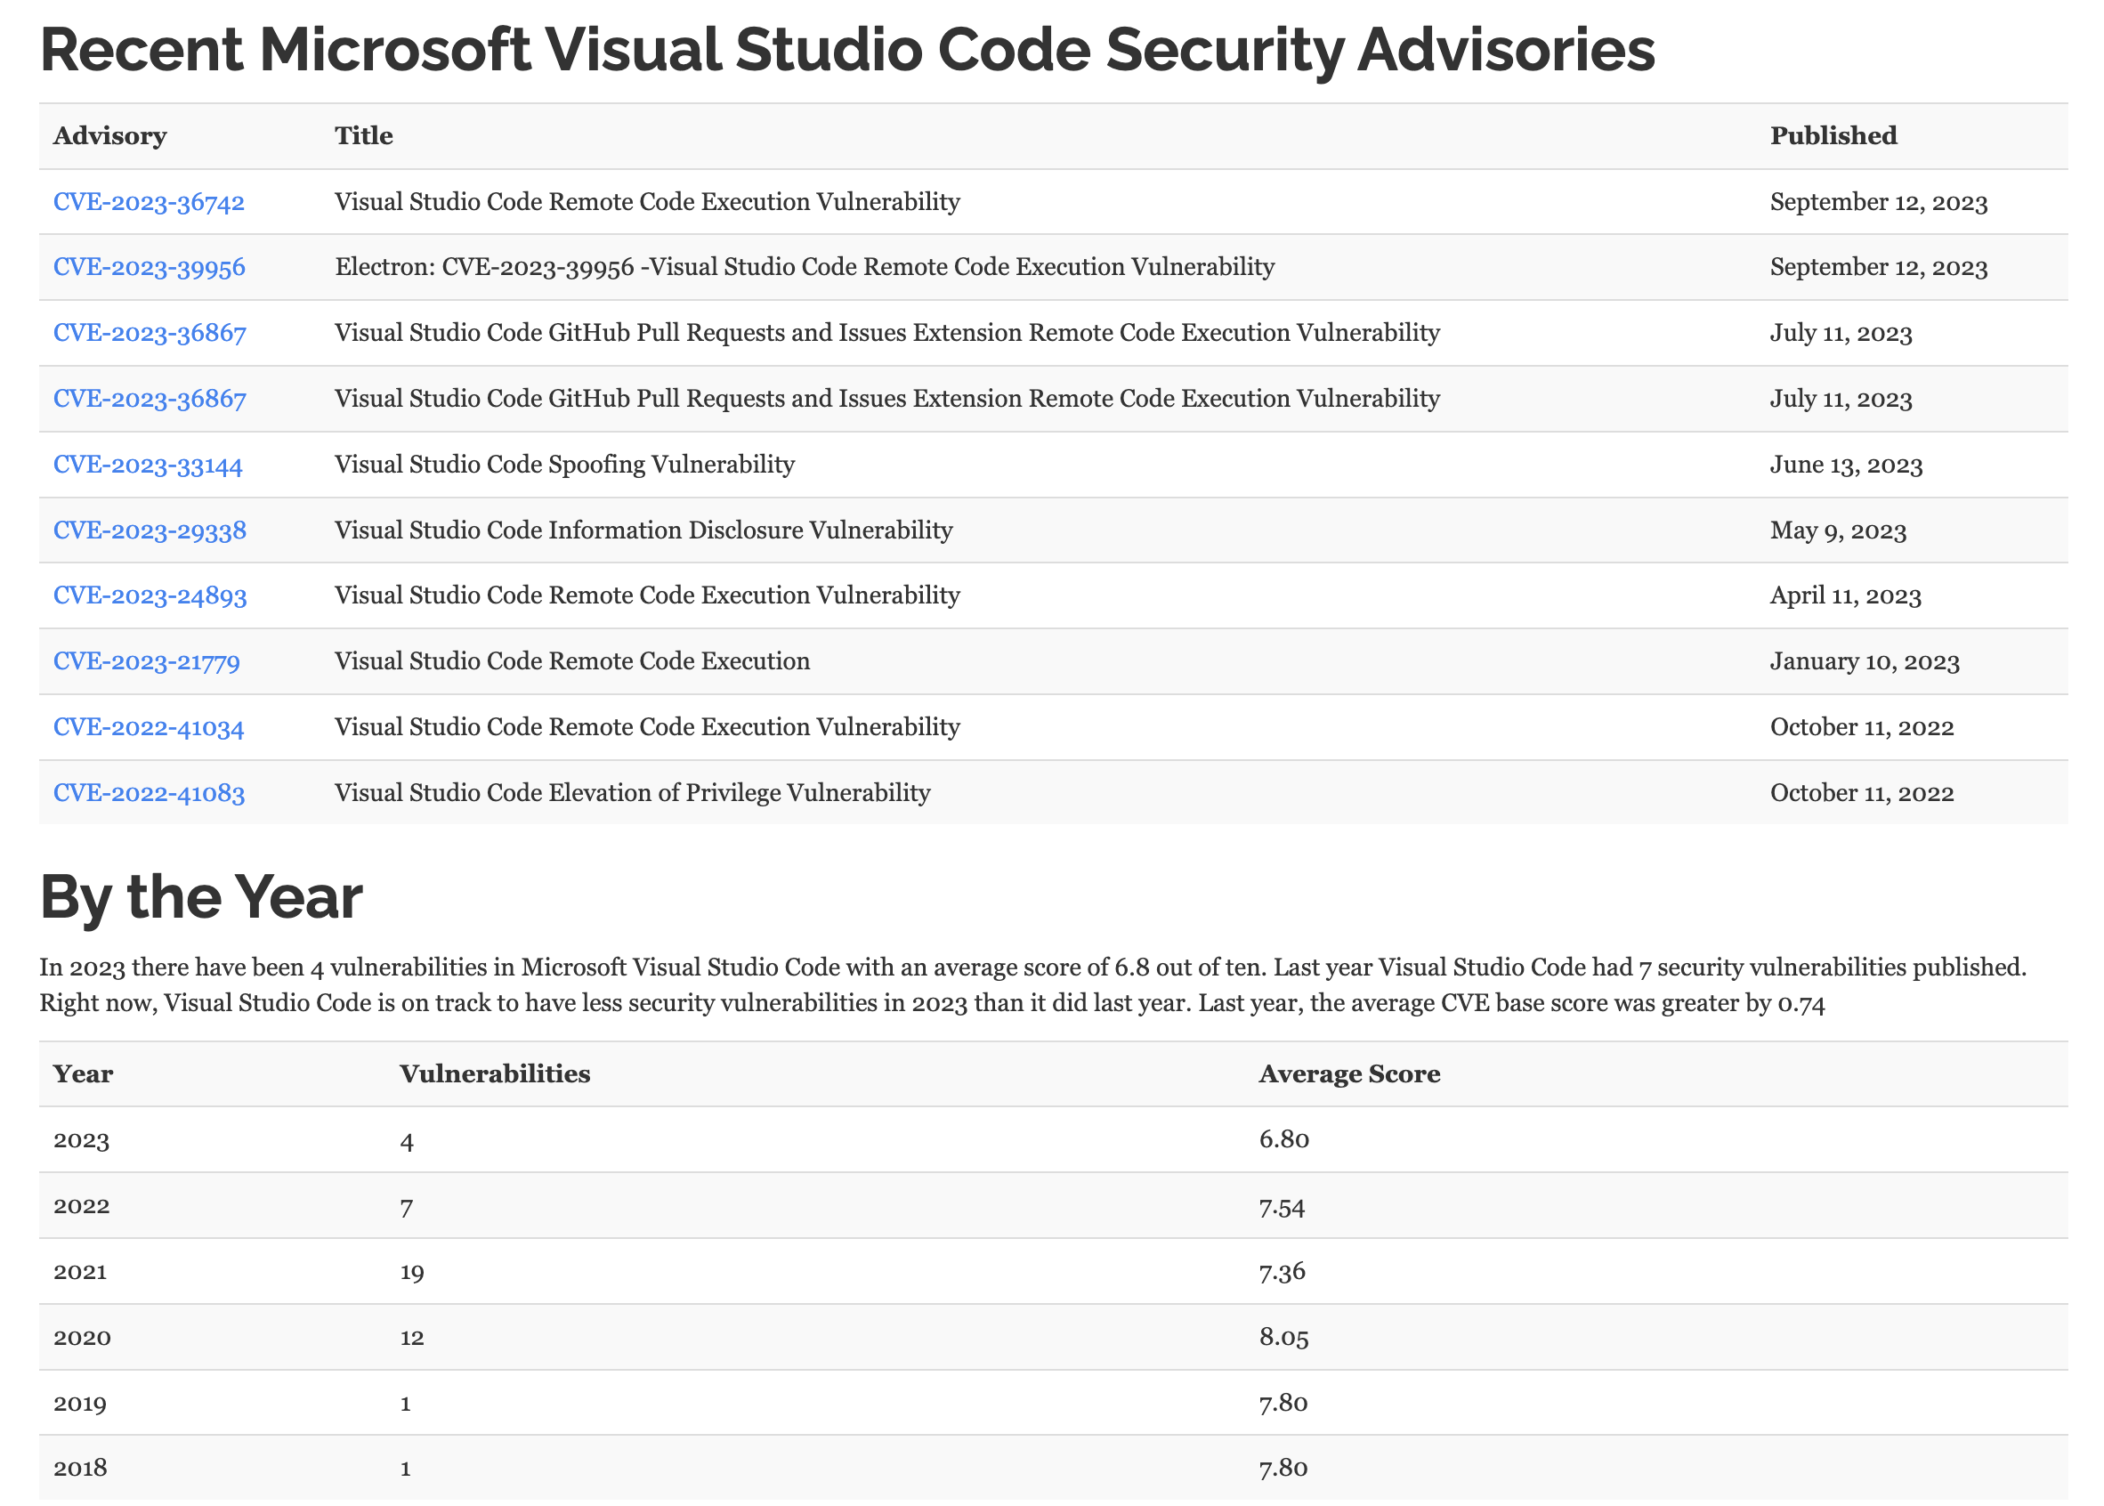Click the '7.80' score in the 2019 row
The width and height of the screenshot is (2104, 1506).
click(x=1283, y=1403)
